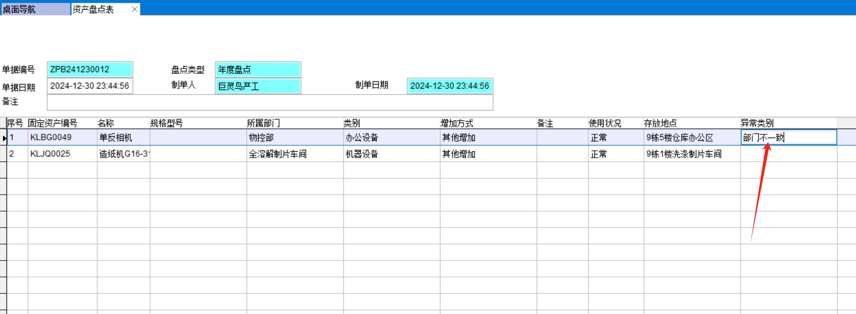Select the KLBG0049 asset number cell
The width and height of the screenshot is (856, 314).
coord(62,138)
